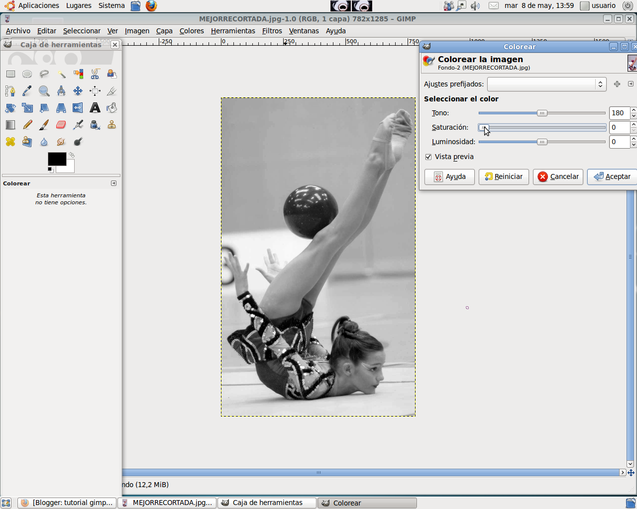
Task: Select the Bucket Fill tool
Action: point(112,108)
